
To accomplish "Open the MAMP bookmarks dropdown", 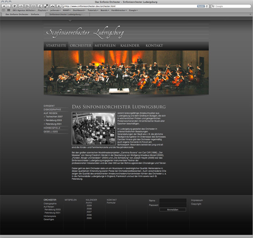I will [67, 10].
